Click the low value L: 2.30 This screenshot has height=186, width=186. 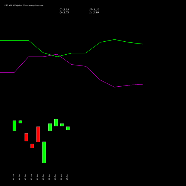(94, 13)
